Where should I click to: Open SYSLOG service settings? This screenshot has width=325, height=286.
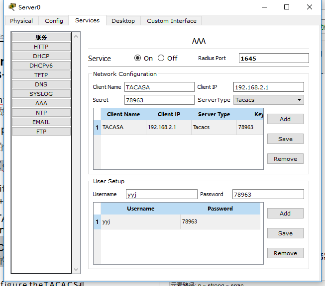coord(41,94)
